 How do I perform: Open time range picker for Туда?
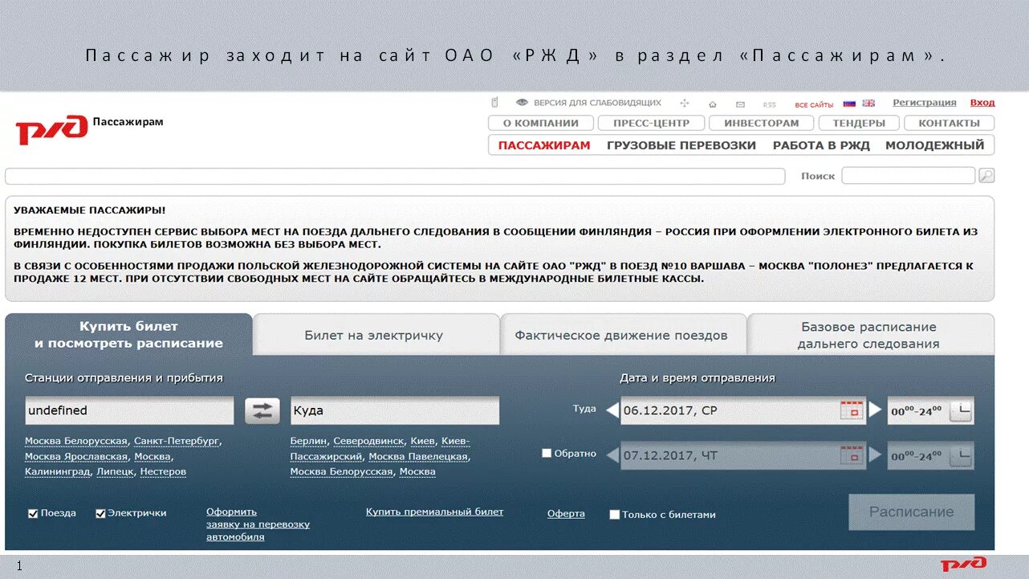(x=961, y=410)
